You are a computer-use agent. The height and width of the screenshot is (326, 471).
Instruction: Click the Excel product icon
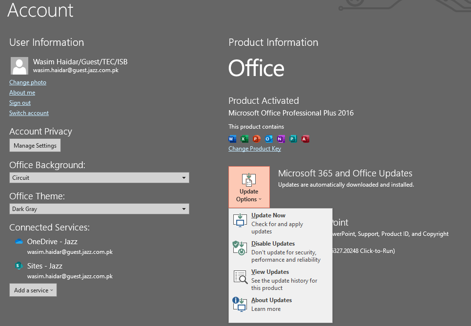(x=245, y=139)
